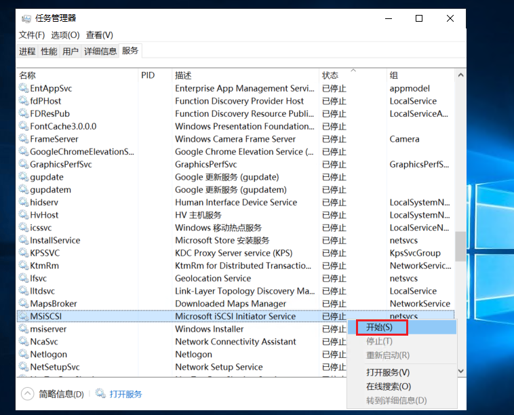The height and width of the screenshot is (415, 514).
Task: Click the service icon of FontCache3.0.0.0
Action: (x=24, y=126)
